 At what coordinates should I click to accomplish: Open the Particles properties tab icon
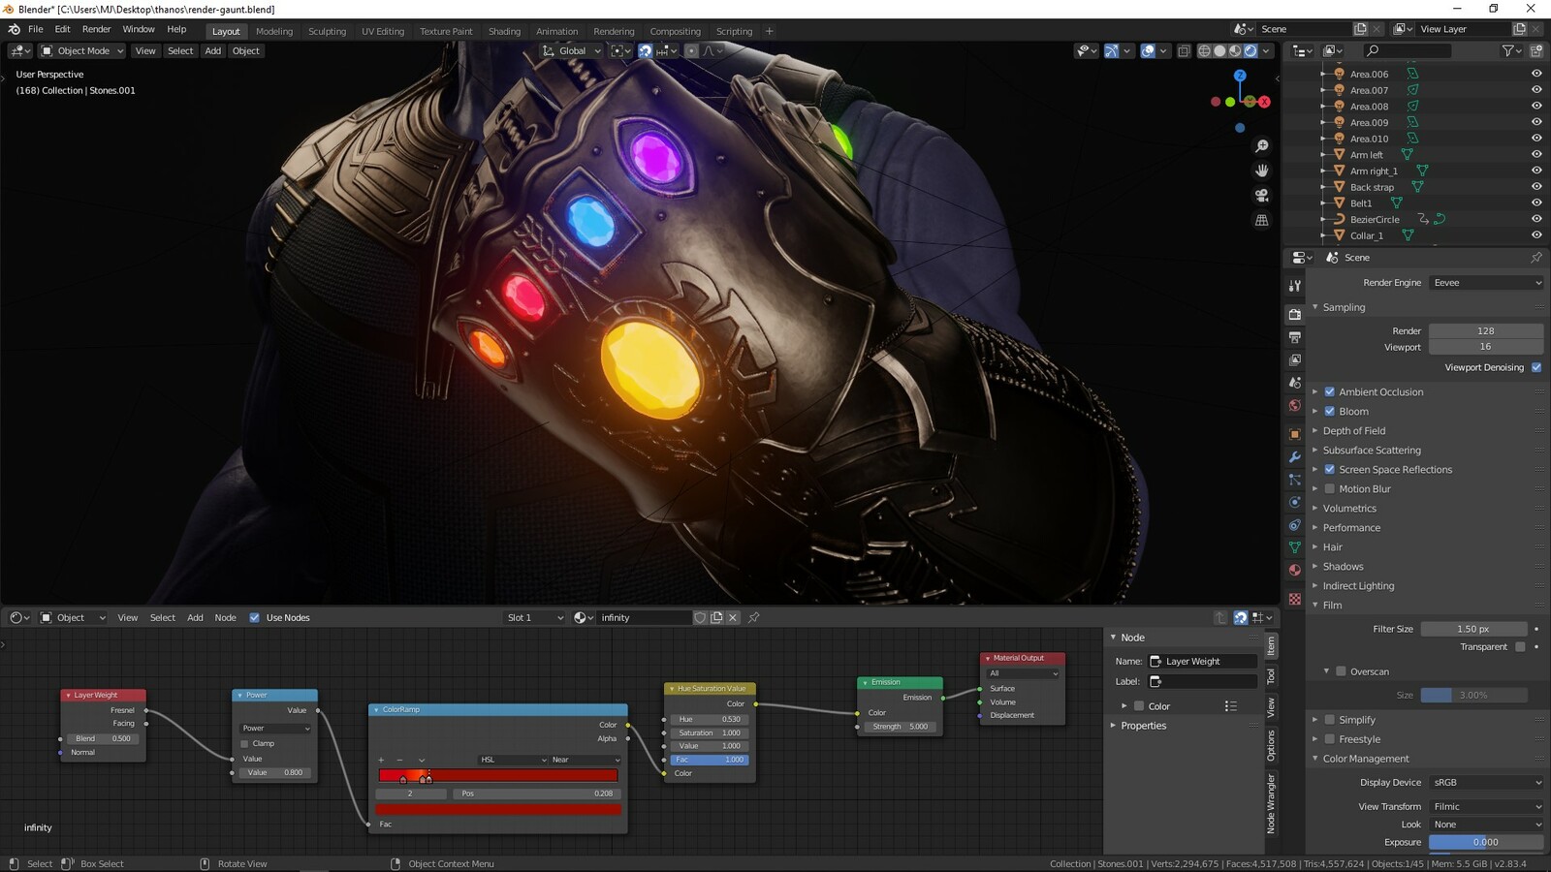[x=1294, y=480]
